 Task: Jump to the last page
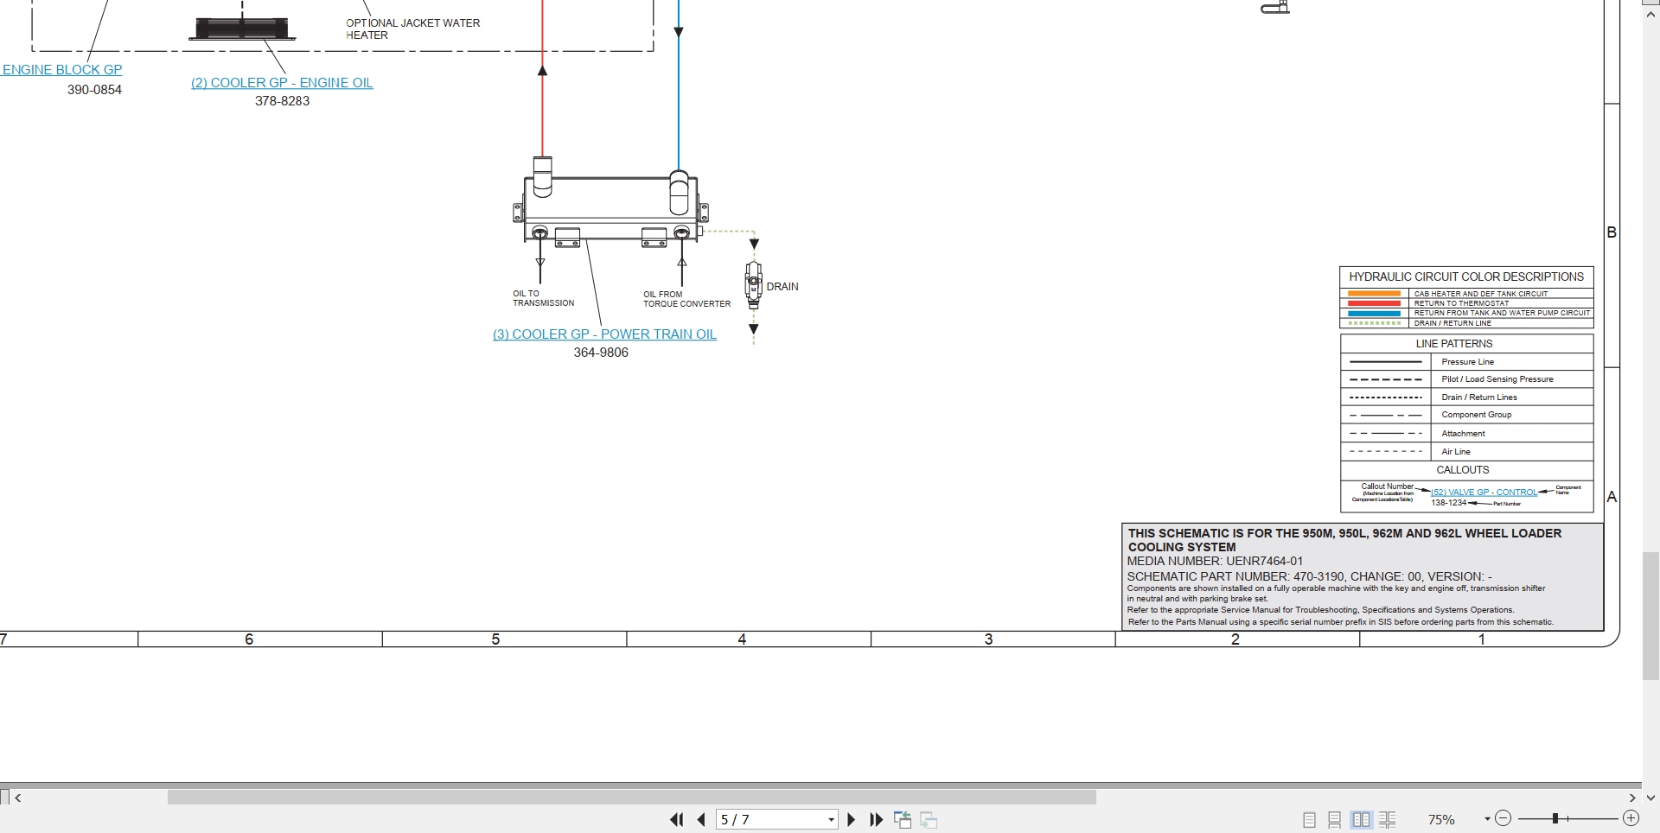click(876, 819)
